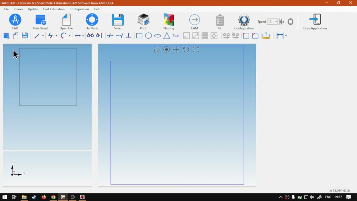Select the perpendicular line tool
Image resolution: width=357 pixels, height=201 pixels.
point(129,35)
